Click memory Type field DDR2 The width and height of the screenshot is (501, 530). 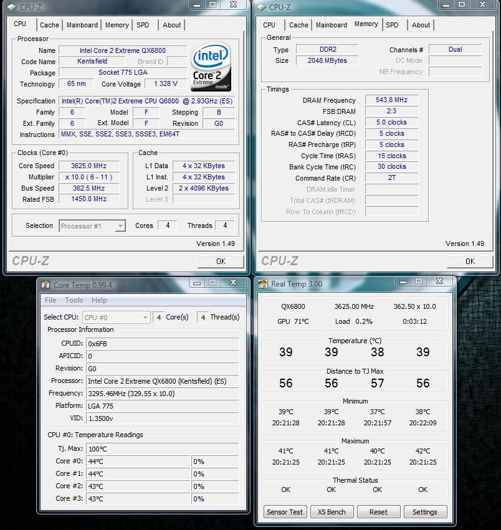pos(328,49)
